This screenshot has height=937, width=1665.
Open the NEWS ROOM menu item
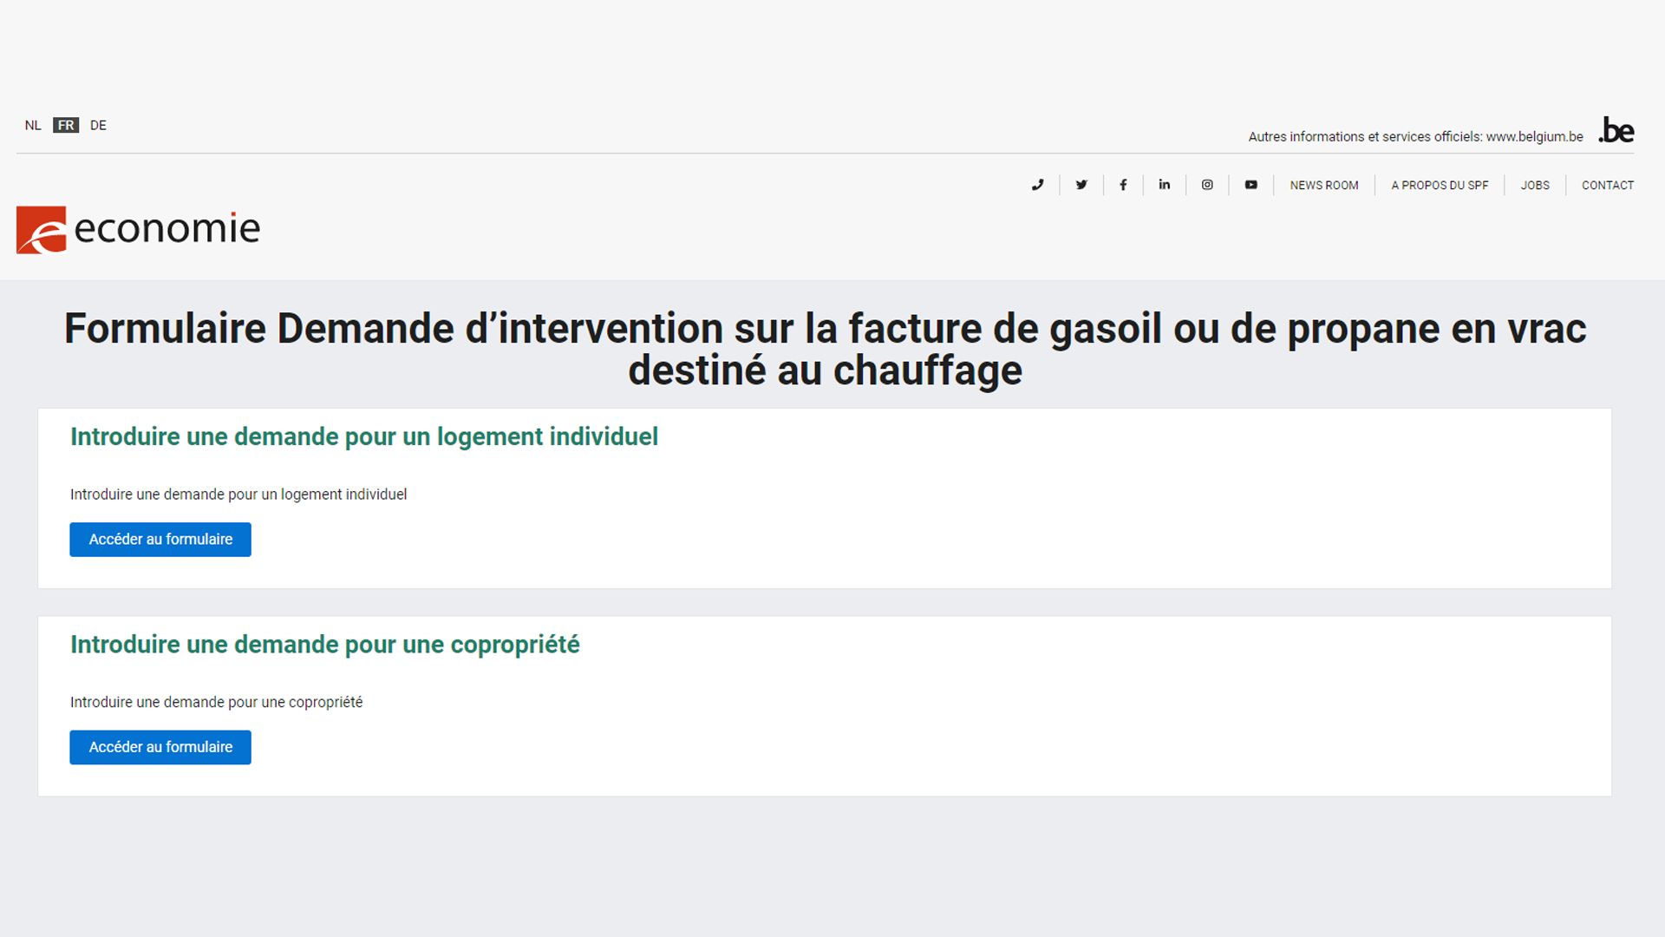click(x=1323, y=185)
